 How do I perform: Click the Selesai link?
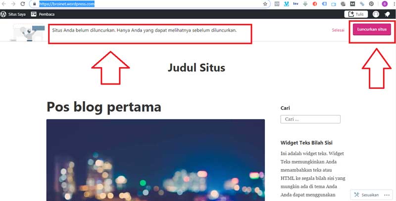[338, 30]
